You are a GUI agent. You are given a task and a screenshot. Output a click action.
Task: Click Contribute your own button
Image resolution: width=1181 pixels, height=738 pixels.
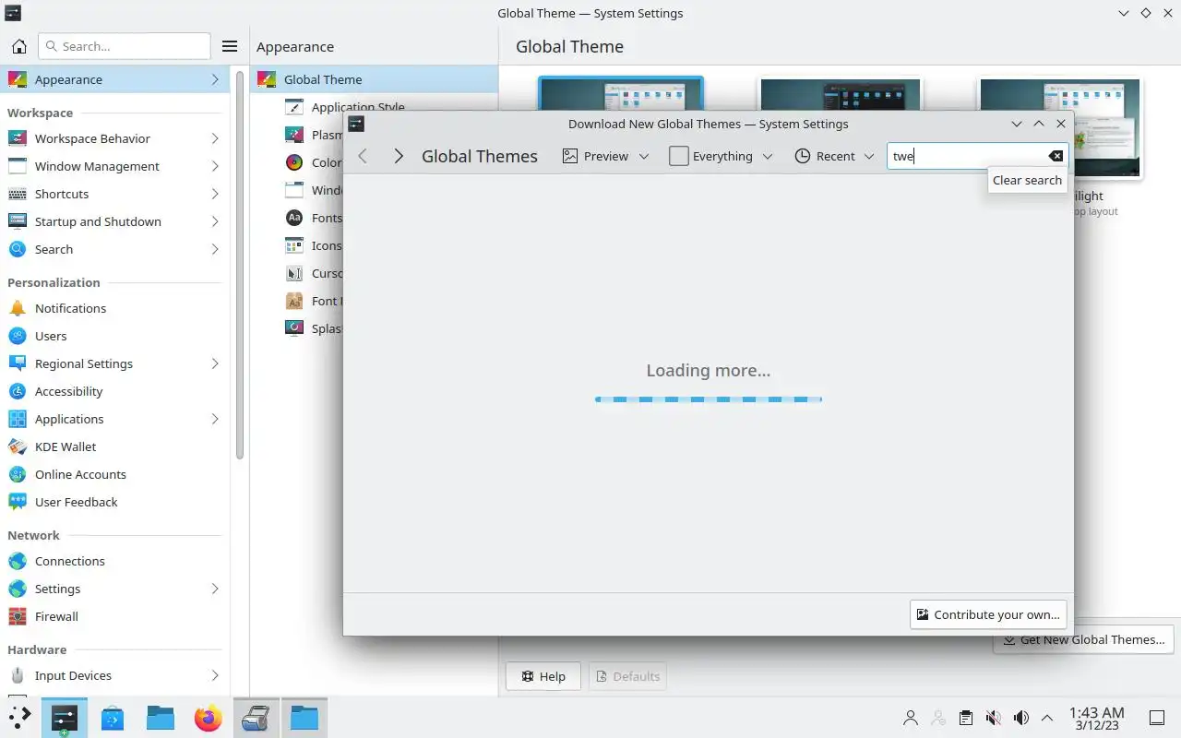[x=988, y=614]
